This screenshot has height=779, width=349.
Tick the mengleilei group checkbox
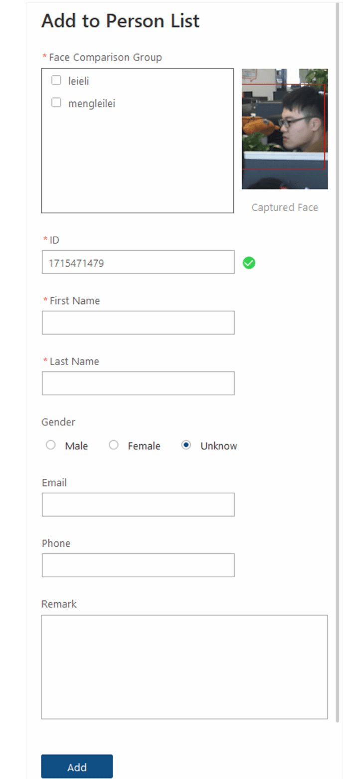(56, 102)
